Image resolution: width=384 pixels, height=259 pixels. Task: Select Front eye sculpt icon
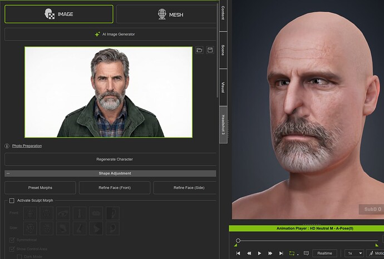coord(63,213)
